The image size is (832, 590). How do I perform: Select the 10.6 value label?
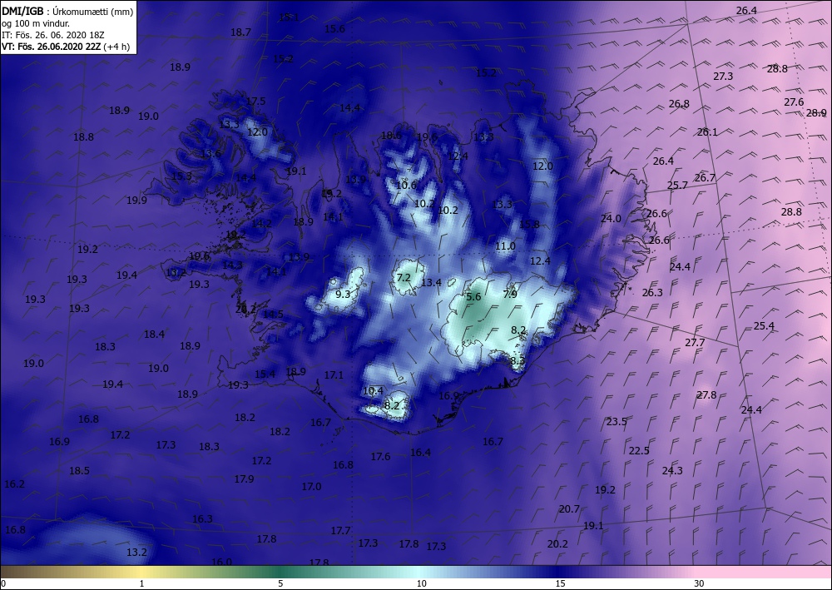pyautogui.click(x=406, y=186)
